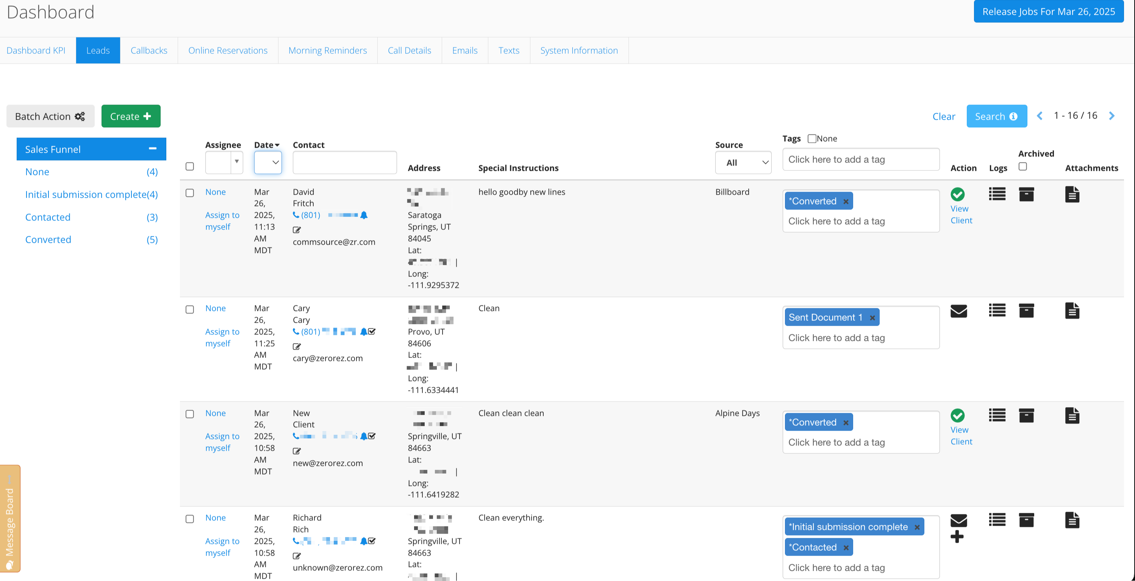The height and width of the screenshot is (581, 1135).
Task: Toggle the Archived filter checkbox
Action: click(x=1022, y=167)
